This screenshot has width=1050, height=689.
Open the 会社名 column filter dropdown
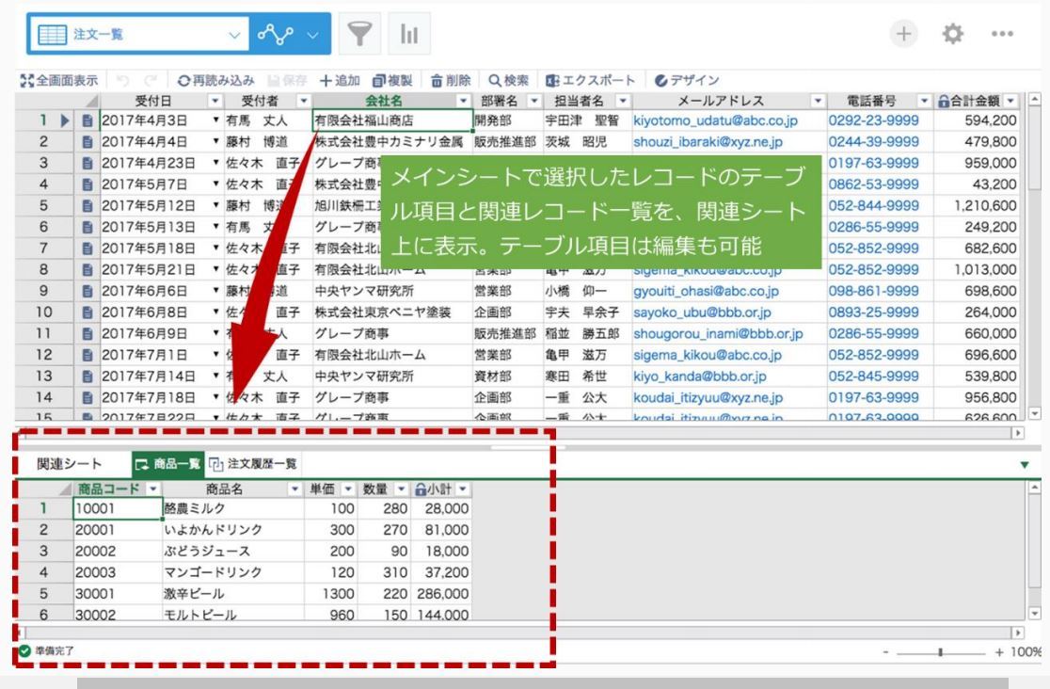click(463, 101)
